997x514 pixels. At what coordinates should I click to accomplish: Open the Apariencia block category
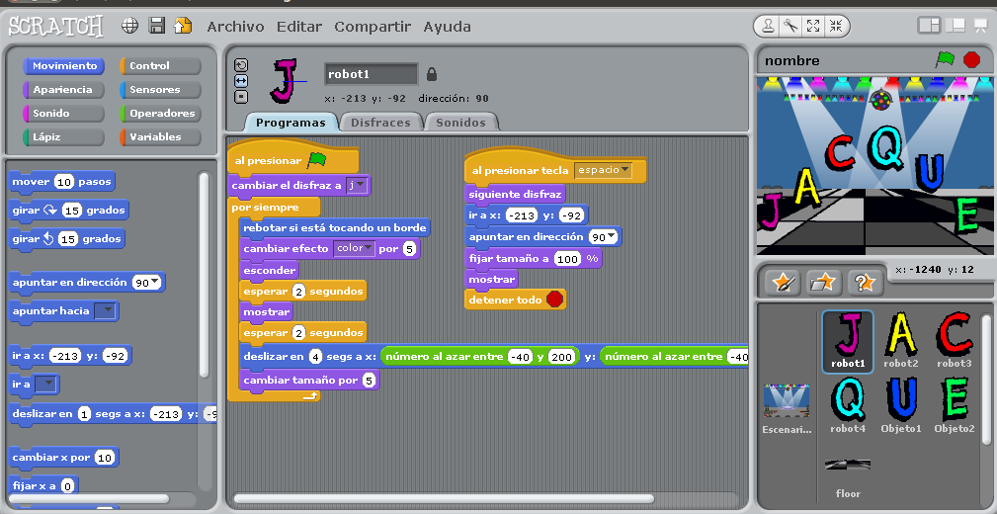[63, 90]
